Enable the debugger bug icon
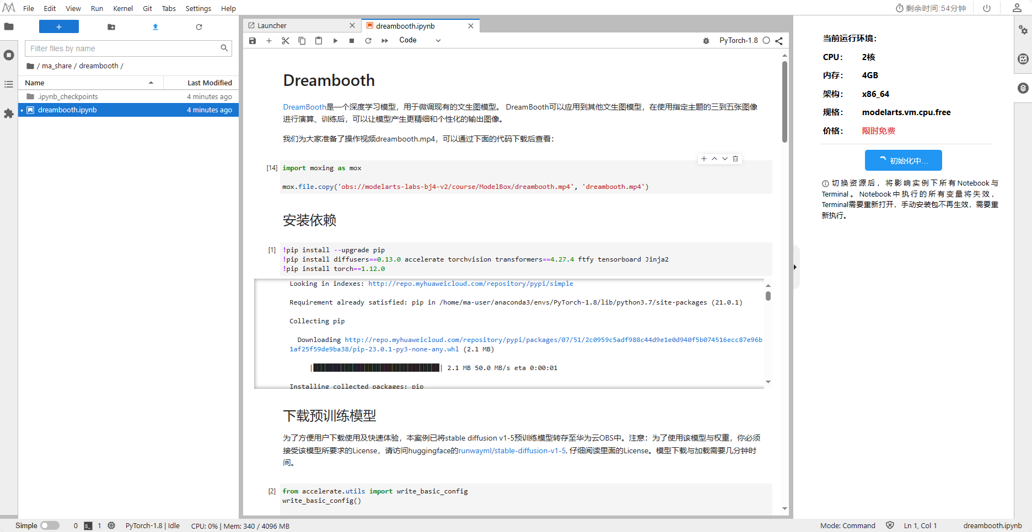Viewport: 1032px width, 532px height. click(x=706, y=41)
